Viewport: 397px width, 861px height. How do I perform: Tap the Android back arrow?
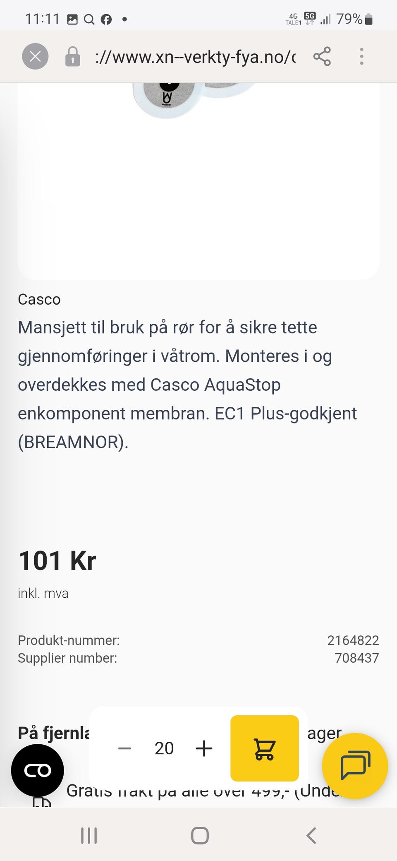tap(311, 835)
